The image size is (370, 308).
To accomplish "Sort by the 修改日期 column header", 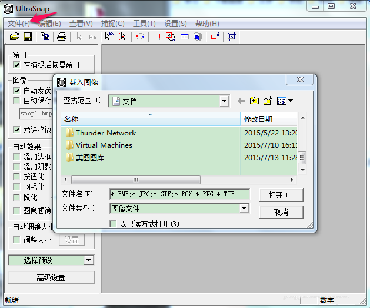I will [x=269, y=119].
